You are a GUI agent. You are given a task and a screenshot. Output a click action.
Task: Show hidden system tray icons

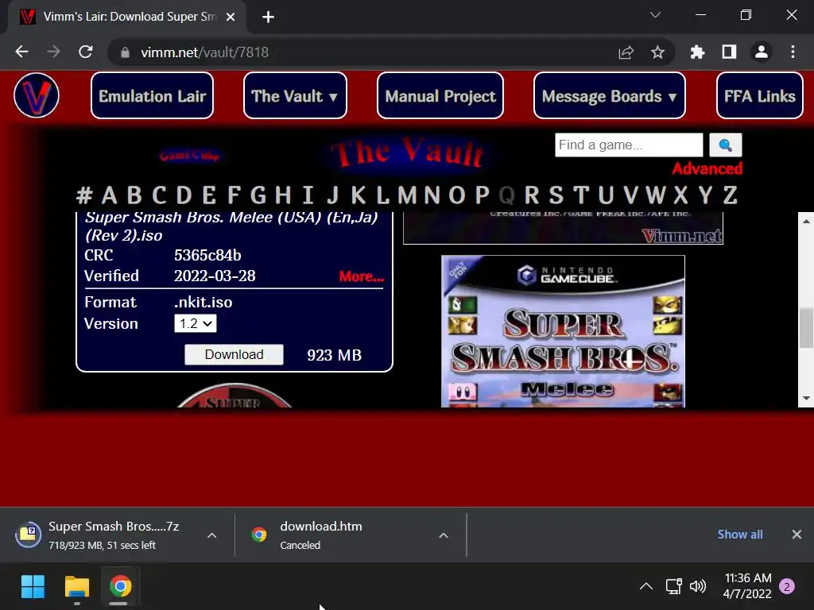tap(645, 586)
